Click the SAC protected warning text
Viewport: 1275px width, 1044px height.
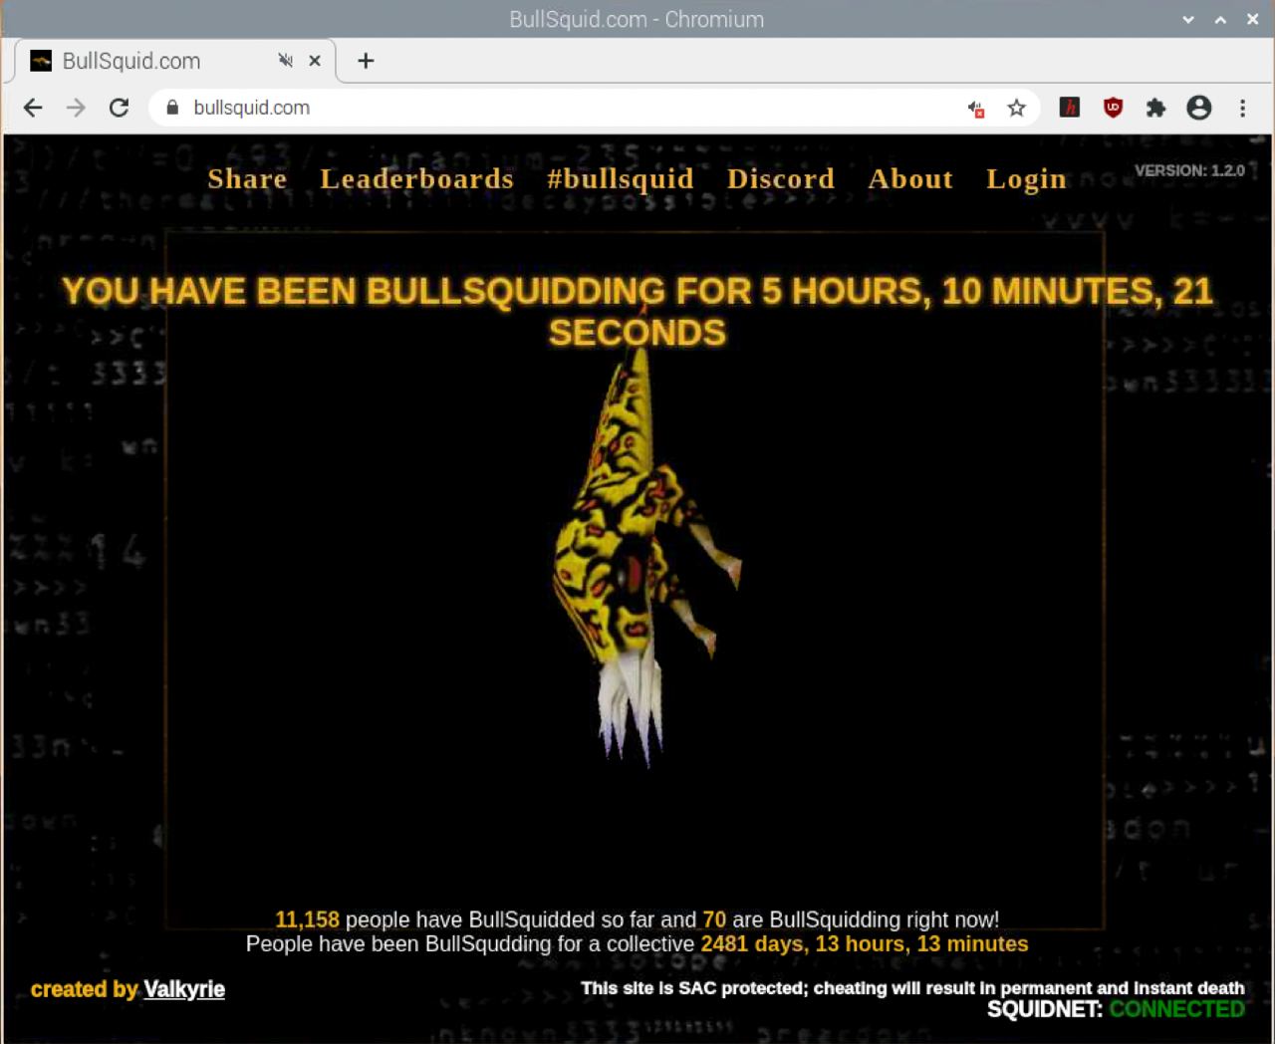point(912,988)
